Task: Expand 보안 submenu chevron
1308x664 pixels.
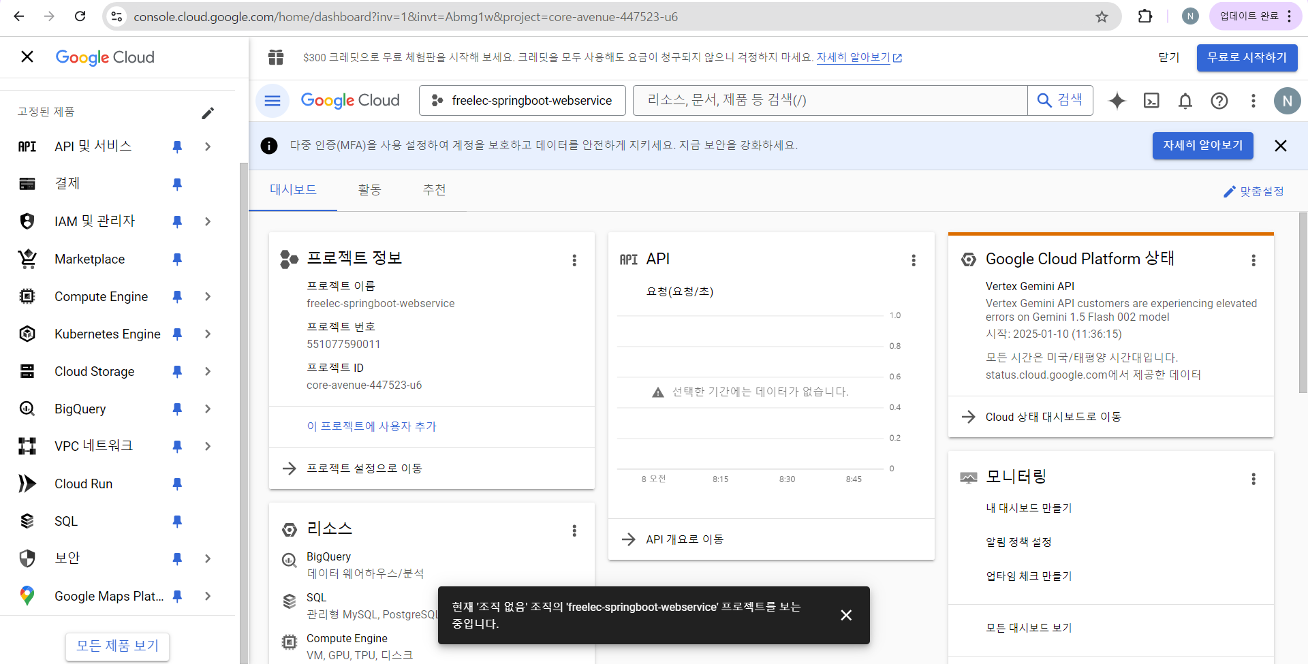Action: pyautogui.click(x=208, y=558)
